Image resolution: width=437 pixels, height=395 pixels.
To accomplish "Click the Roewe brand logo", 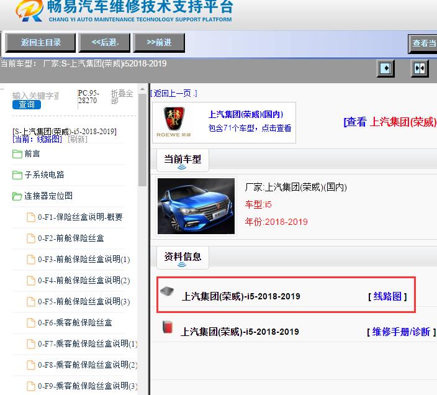I will [x=174, y=122].
